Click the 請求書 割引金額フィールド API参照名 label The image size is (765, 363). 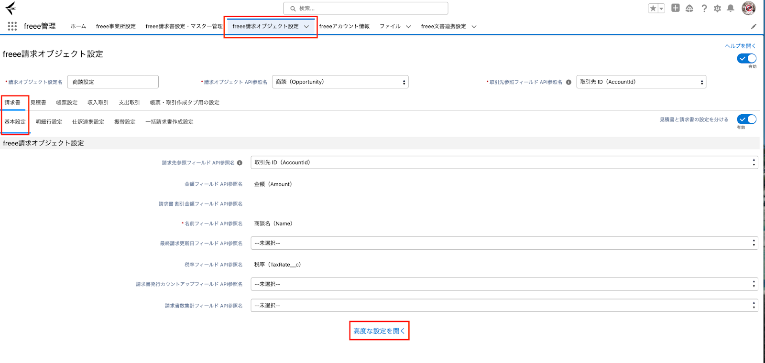pos(200,204)
